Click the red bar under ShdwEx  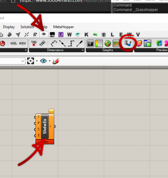[x=45, y=142]
